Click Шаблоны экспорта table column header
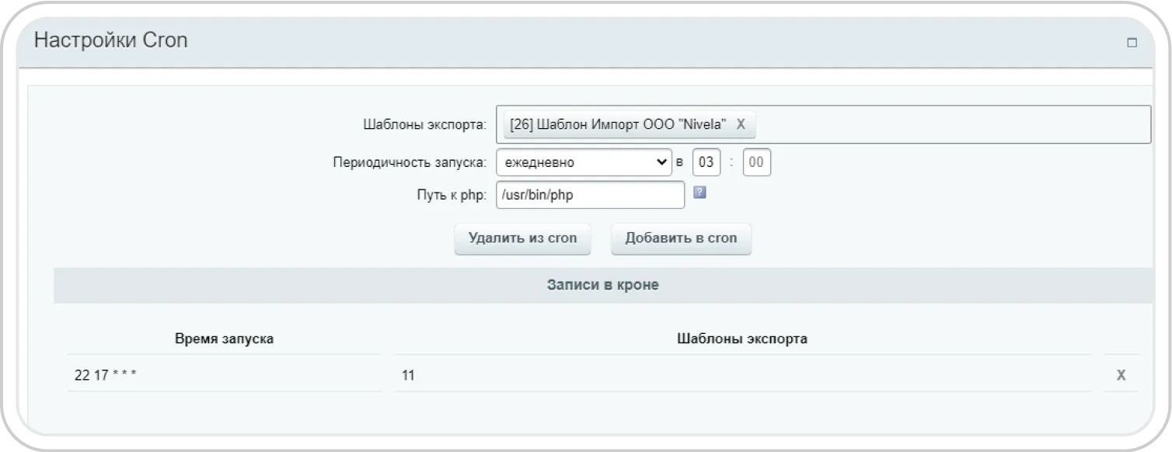1172x452 pixels. (x=741, y=339)
